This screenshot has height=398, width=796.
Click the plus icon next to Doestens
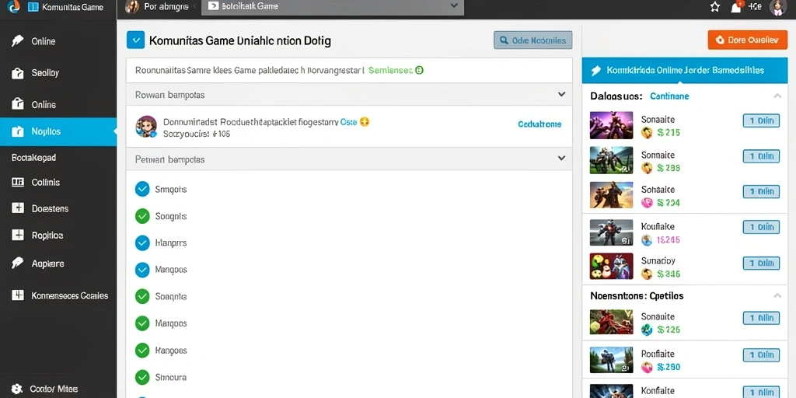[18, 208]
